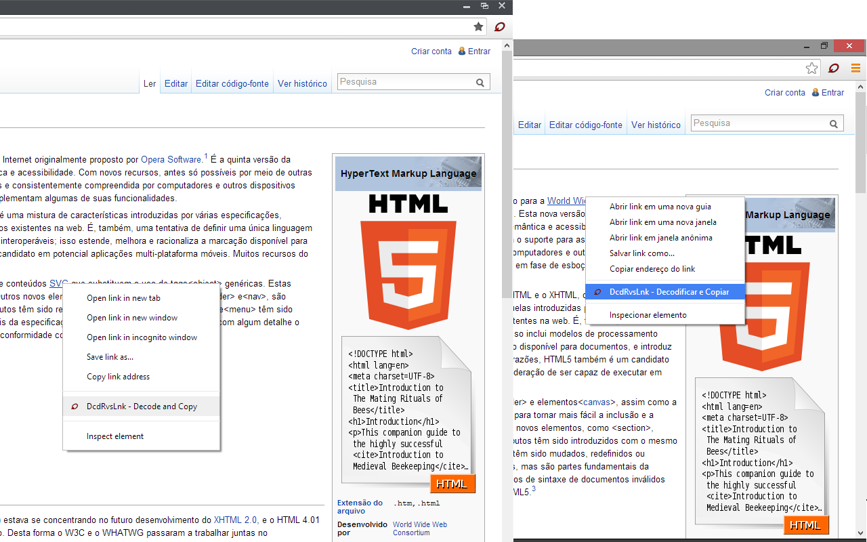Choose 'Abrir link em uma nova janela'

665,222
